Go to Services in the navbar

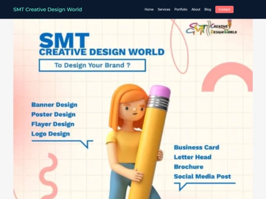[164, 9]
